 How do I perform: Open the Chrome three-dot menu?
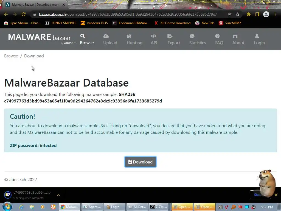tap(275, 14)
